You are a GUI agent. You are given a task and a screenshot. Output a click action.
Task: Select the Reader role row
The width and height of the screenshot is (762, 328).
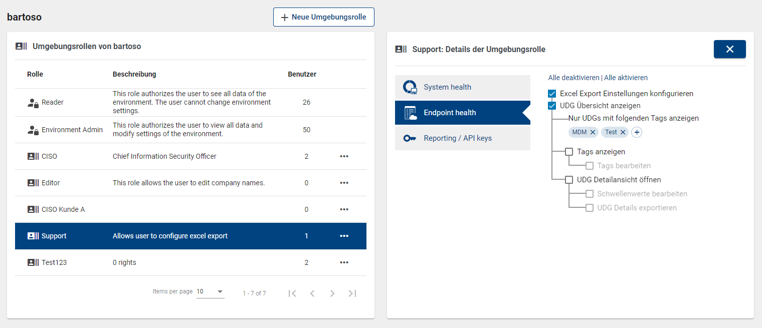[150, 102]
